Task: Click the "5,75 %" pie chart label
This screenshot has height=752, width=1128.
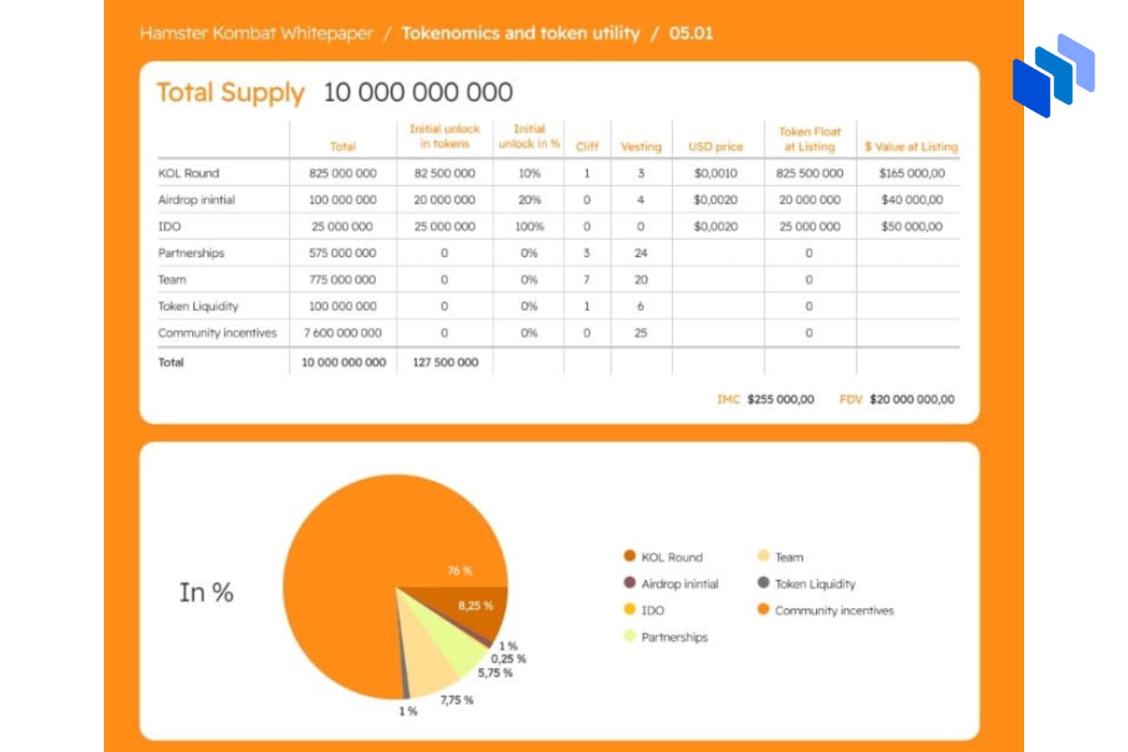Action: [495, 673]
